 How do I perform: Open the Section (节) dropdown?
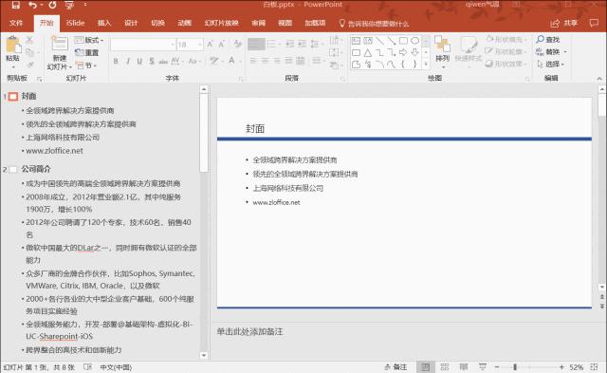[x=86, y=65]
